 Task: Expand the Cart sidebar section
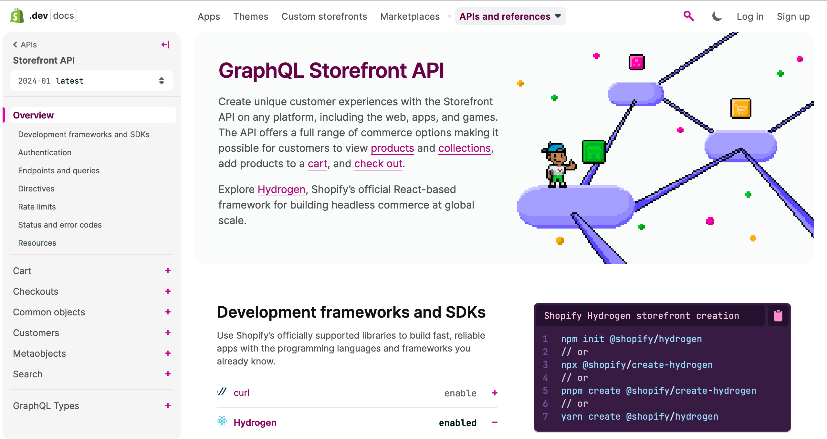(168, 271)
